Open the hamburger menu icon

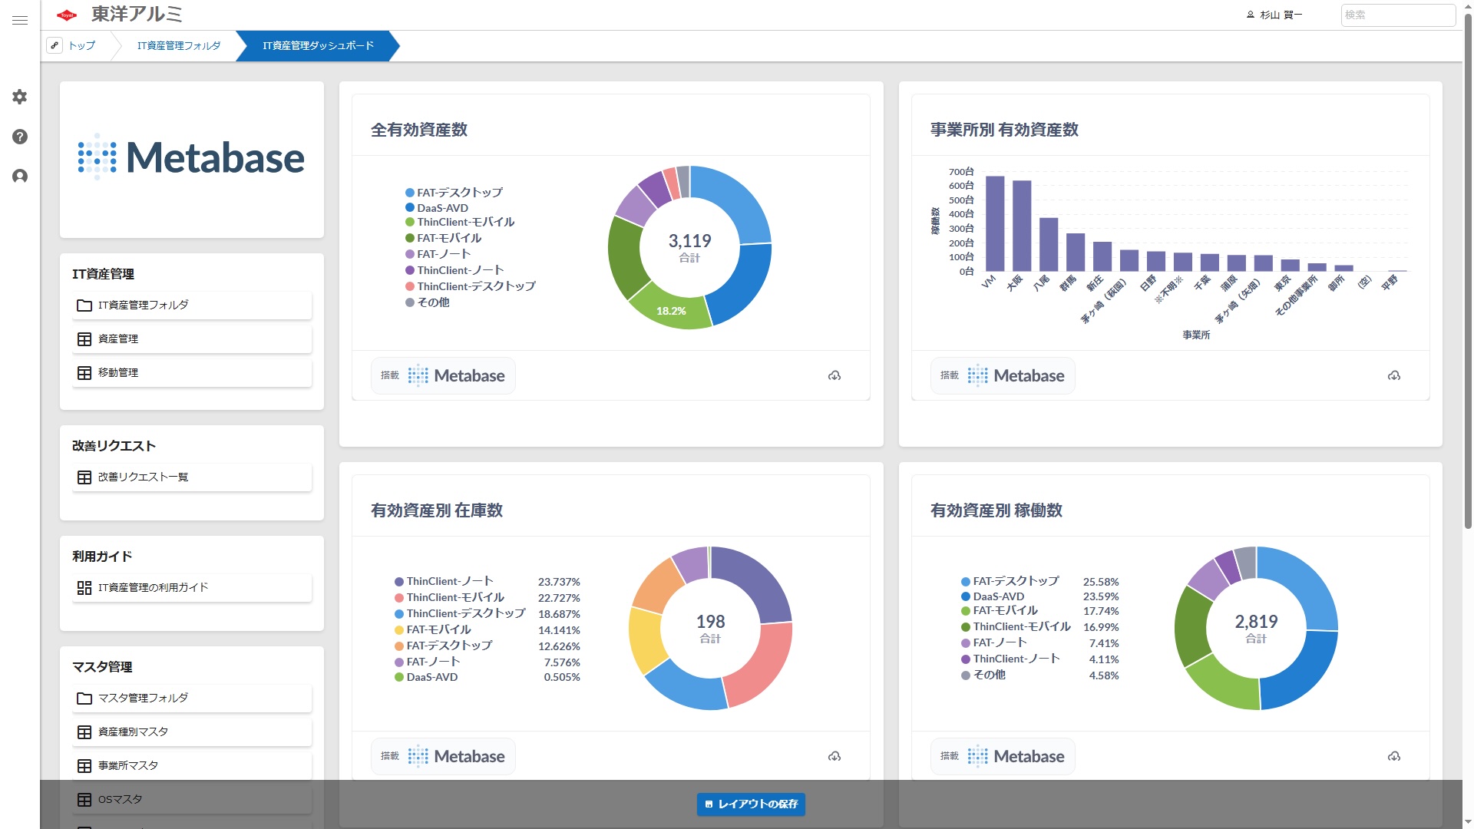(20, 20)
